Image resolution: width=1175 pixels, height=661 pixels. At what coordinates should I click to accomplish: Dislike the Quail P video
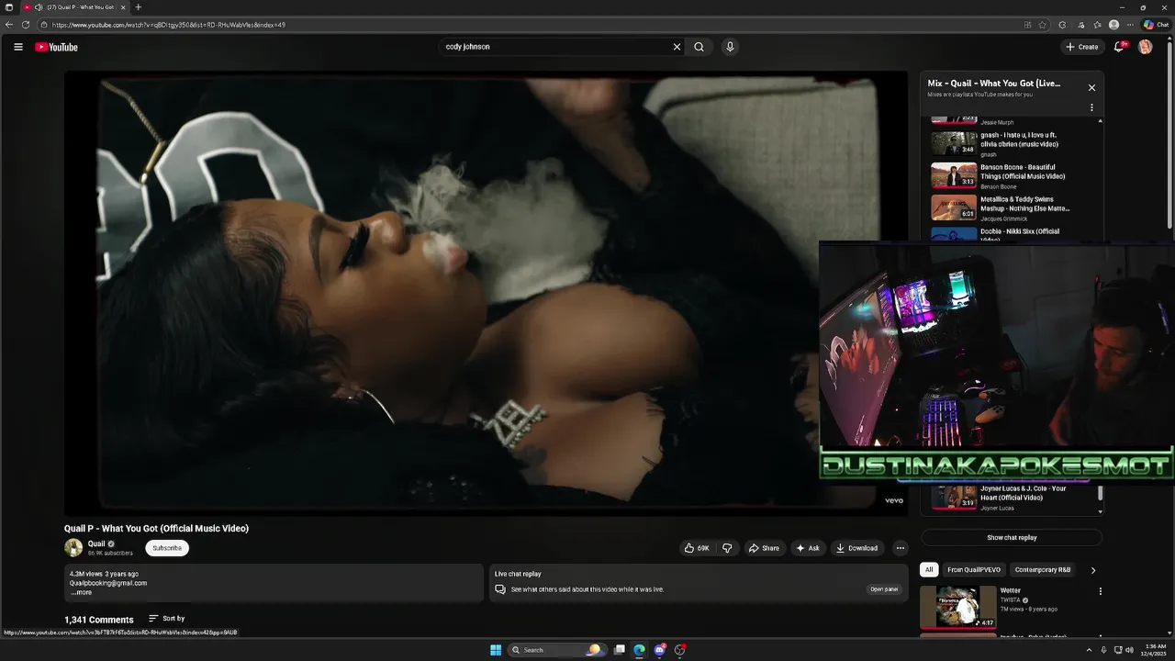tap(727, 548)
